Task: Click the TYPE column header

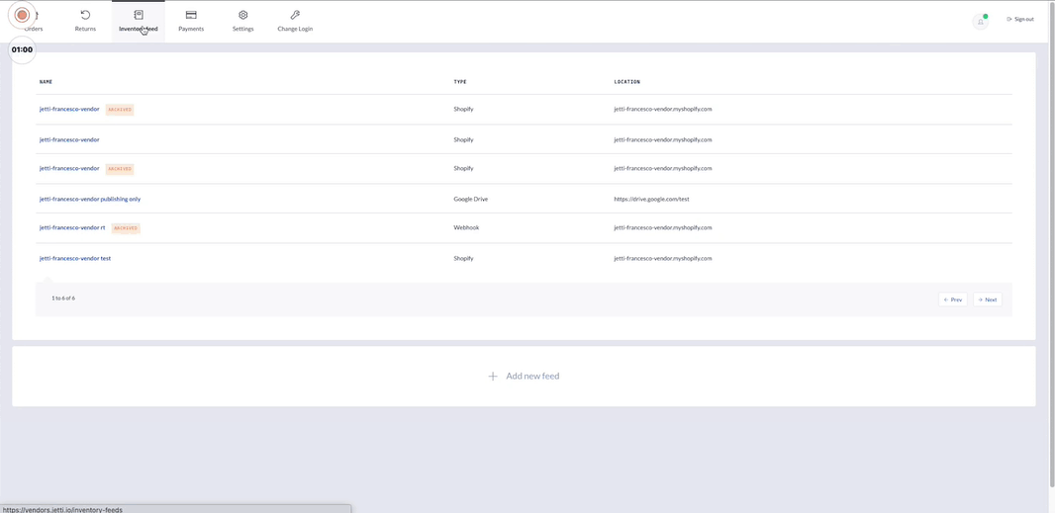Action: (x=460, y=82)
